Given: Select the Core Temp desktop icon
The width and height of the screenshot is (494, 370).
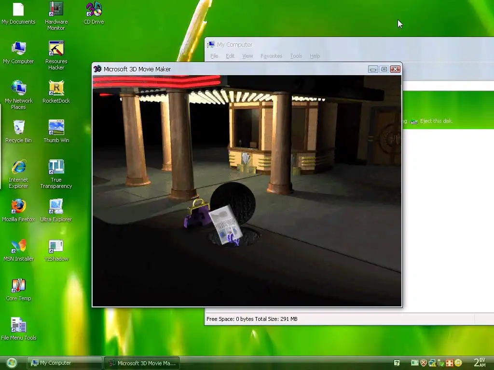Looking at the screenshot, I should click(19, 290).
